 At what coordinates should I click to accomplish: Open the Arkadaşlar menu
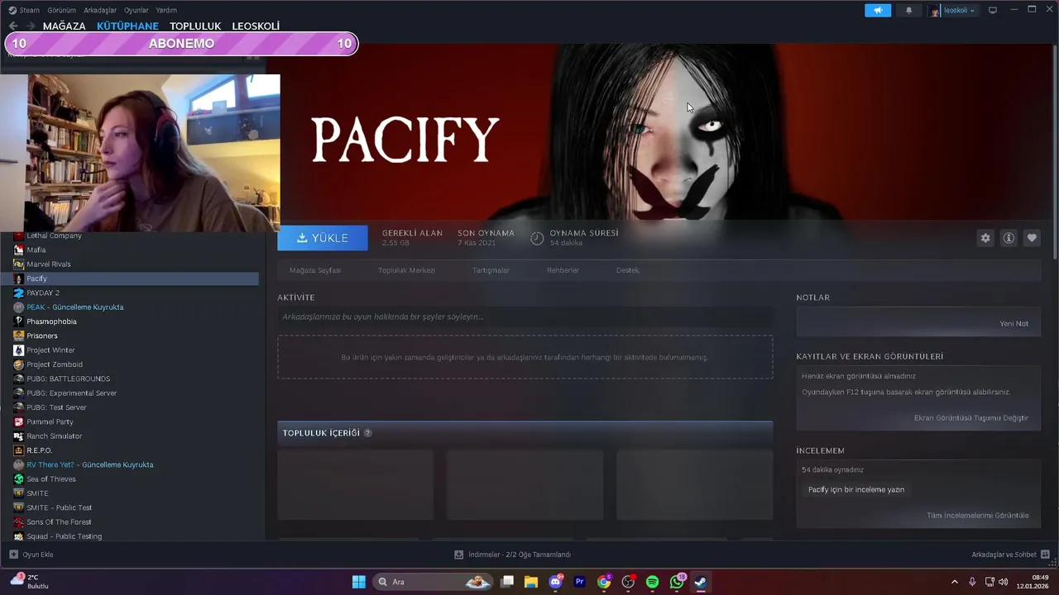point(100,10)
